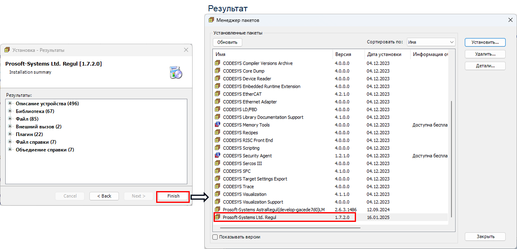
Task: Expand the Описание устройства (496) node
Action: coord(10,104)
